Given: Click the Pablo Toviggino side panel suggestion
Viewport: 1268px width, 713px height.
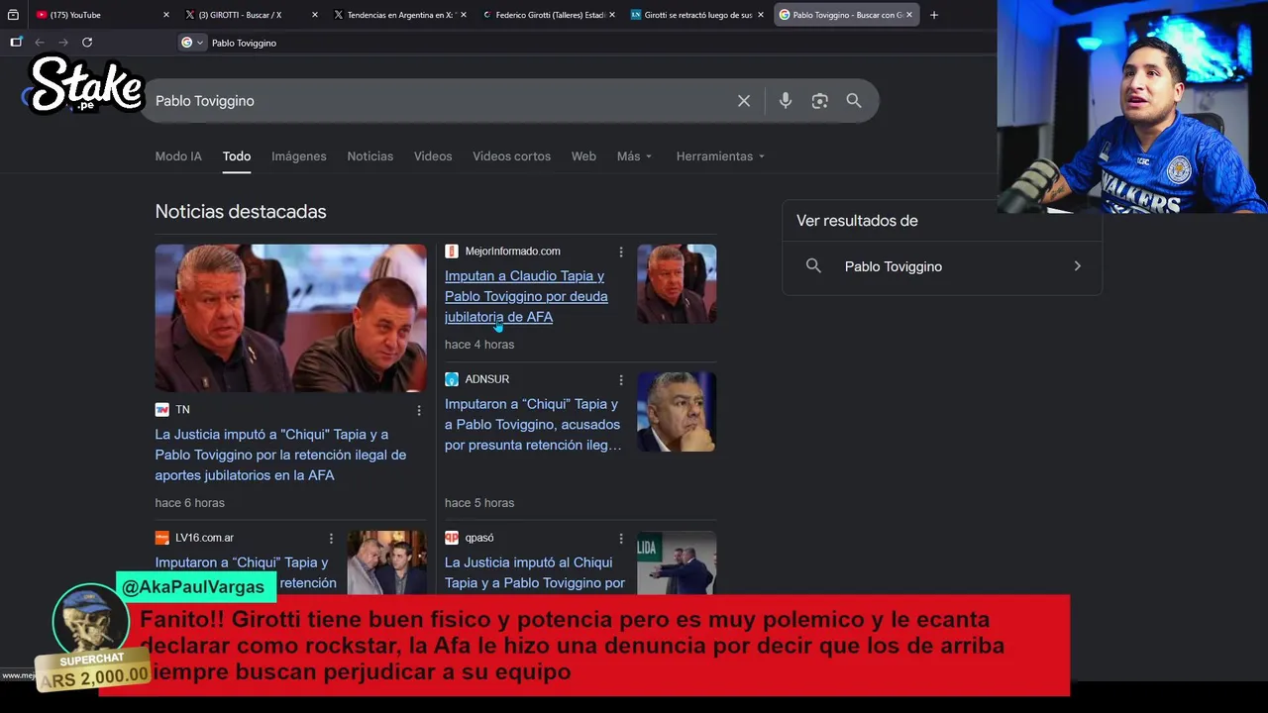Looking at the screenshot, I should [942, 266].
